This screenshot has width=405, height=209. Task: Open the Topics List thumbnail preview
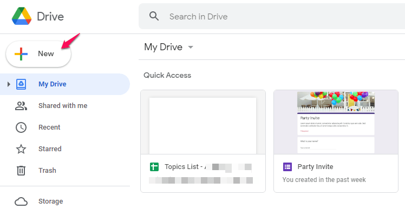click(203, 122)
